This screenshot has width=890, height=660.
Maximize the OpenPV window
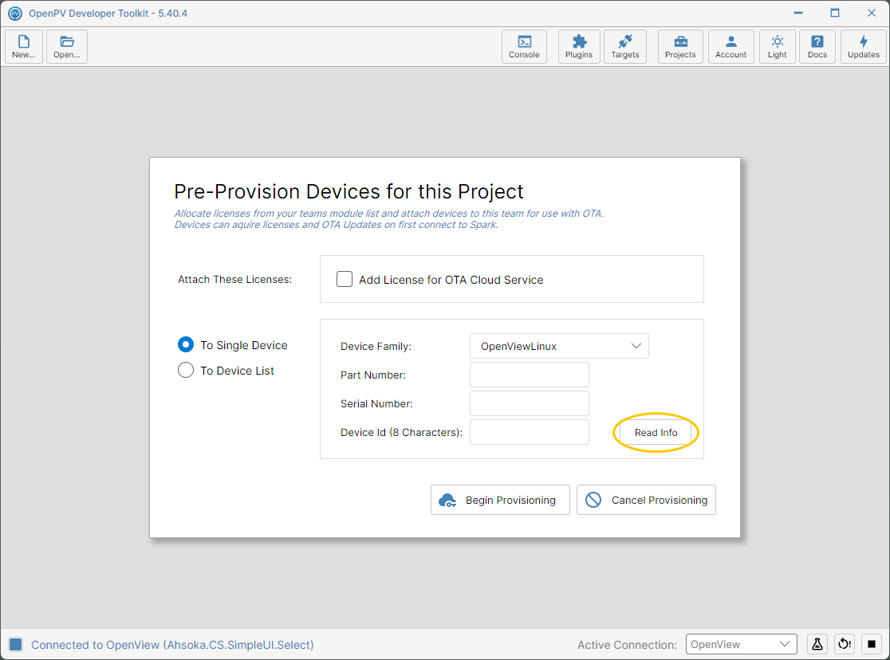point(834,13)
